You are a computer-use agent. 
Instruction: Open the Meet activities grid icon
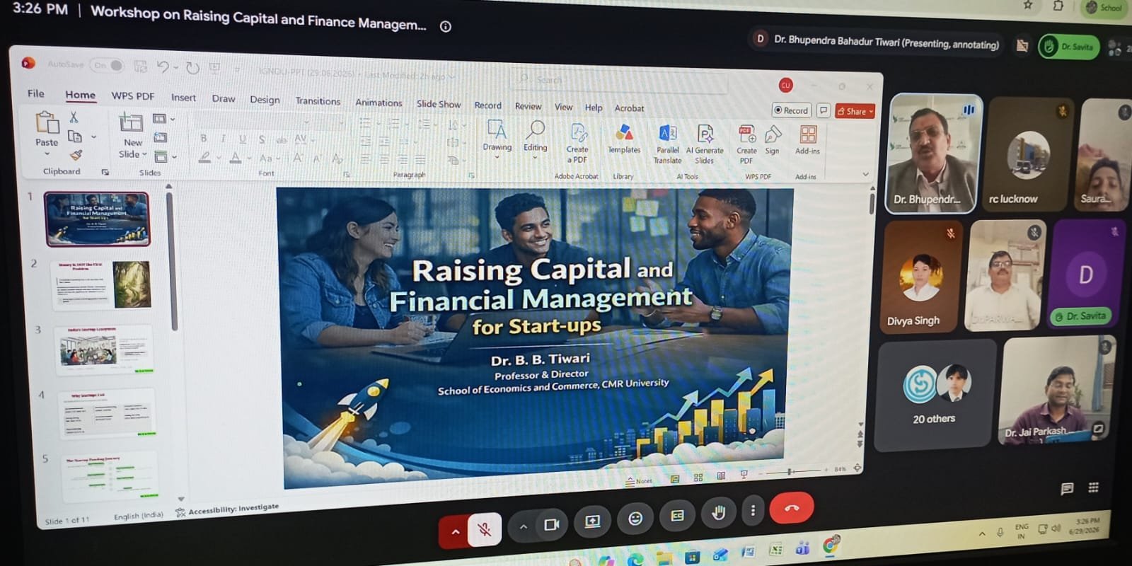[1093, 487]
